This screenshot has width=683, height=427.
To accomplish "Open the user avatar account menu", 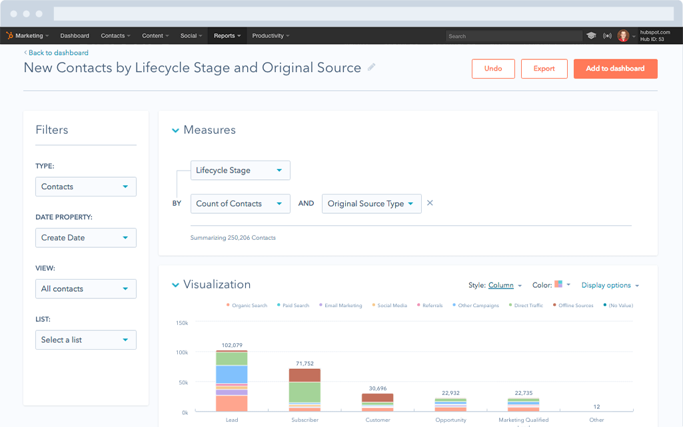I will [623, 36].
